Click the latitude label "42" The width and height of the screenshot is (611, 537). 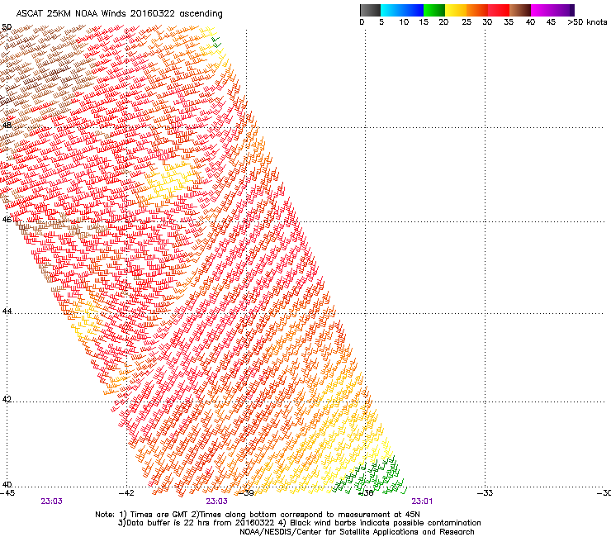coord(7,399)
